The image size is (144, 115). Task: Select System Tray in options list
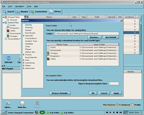click(x=31, y=41)
